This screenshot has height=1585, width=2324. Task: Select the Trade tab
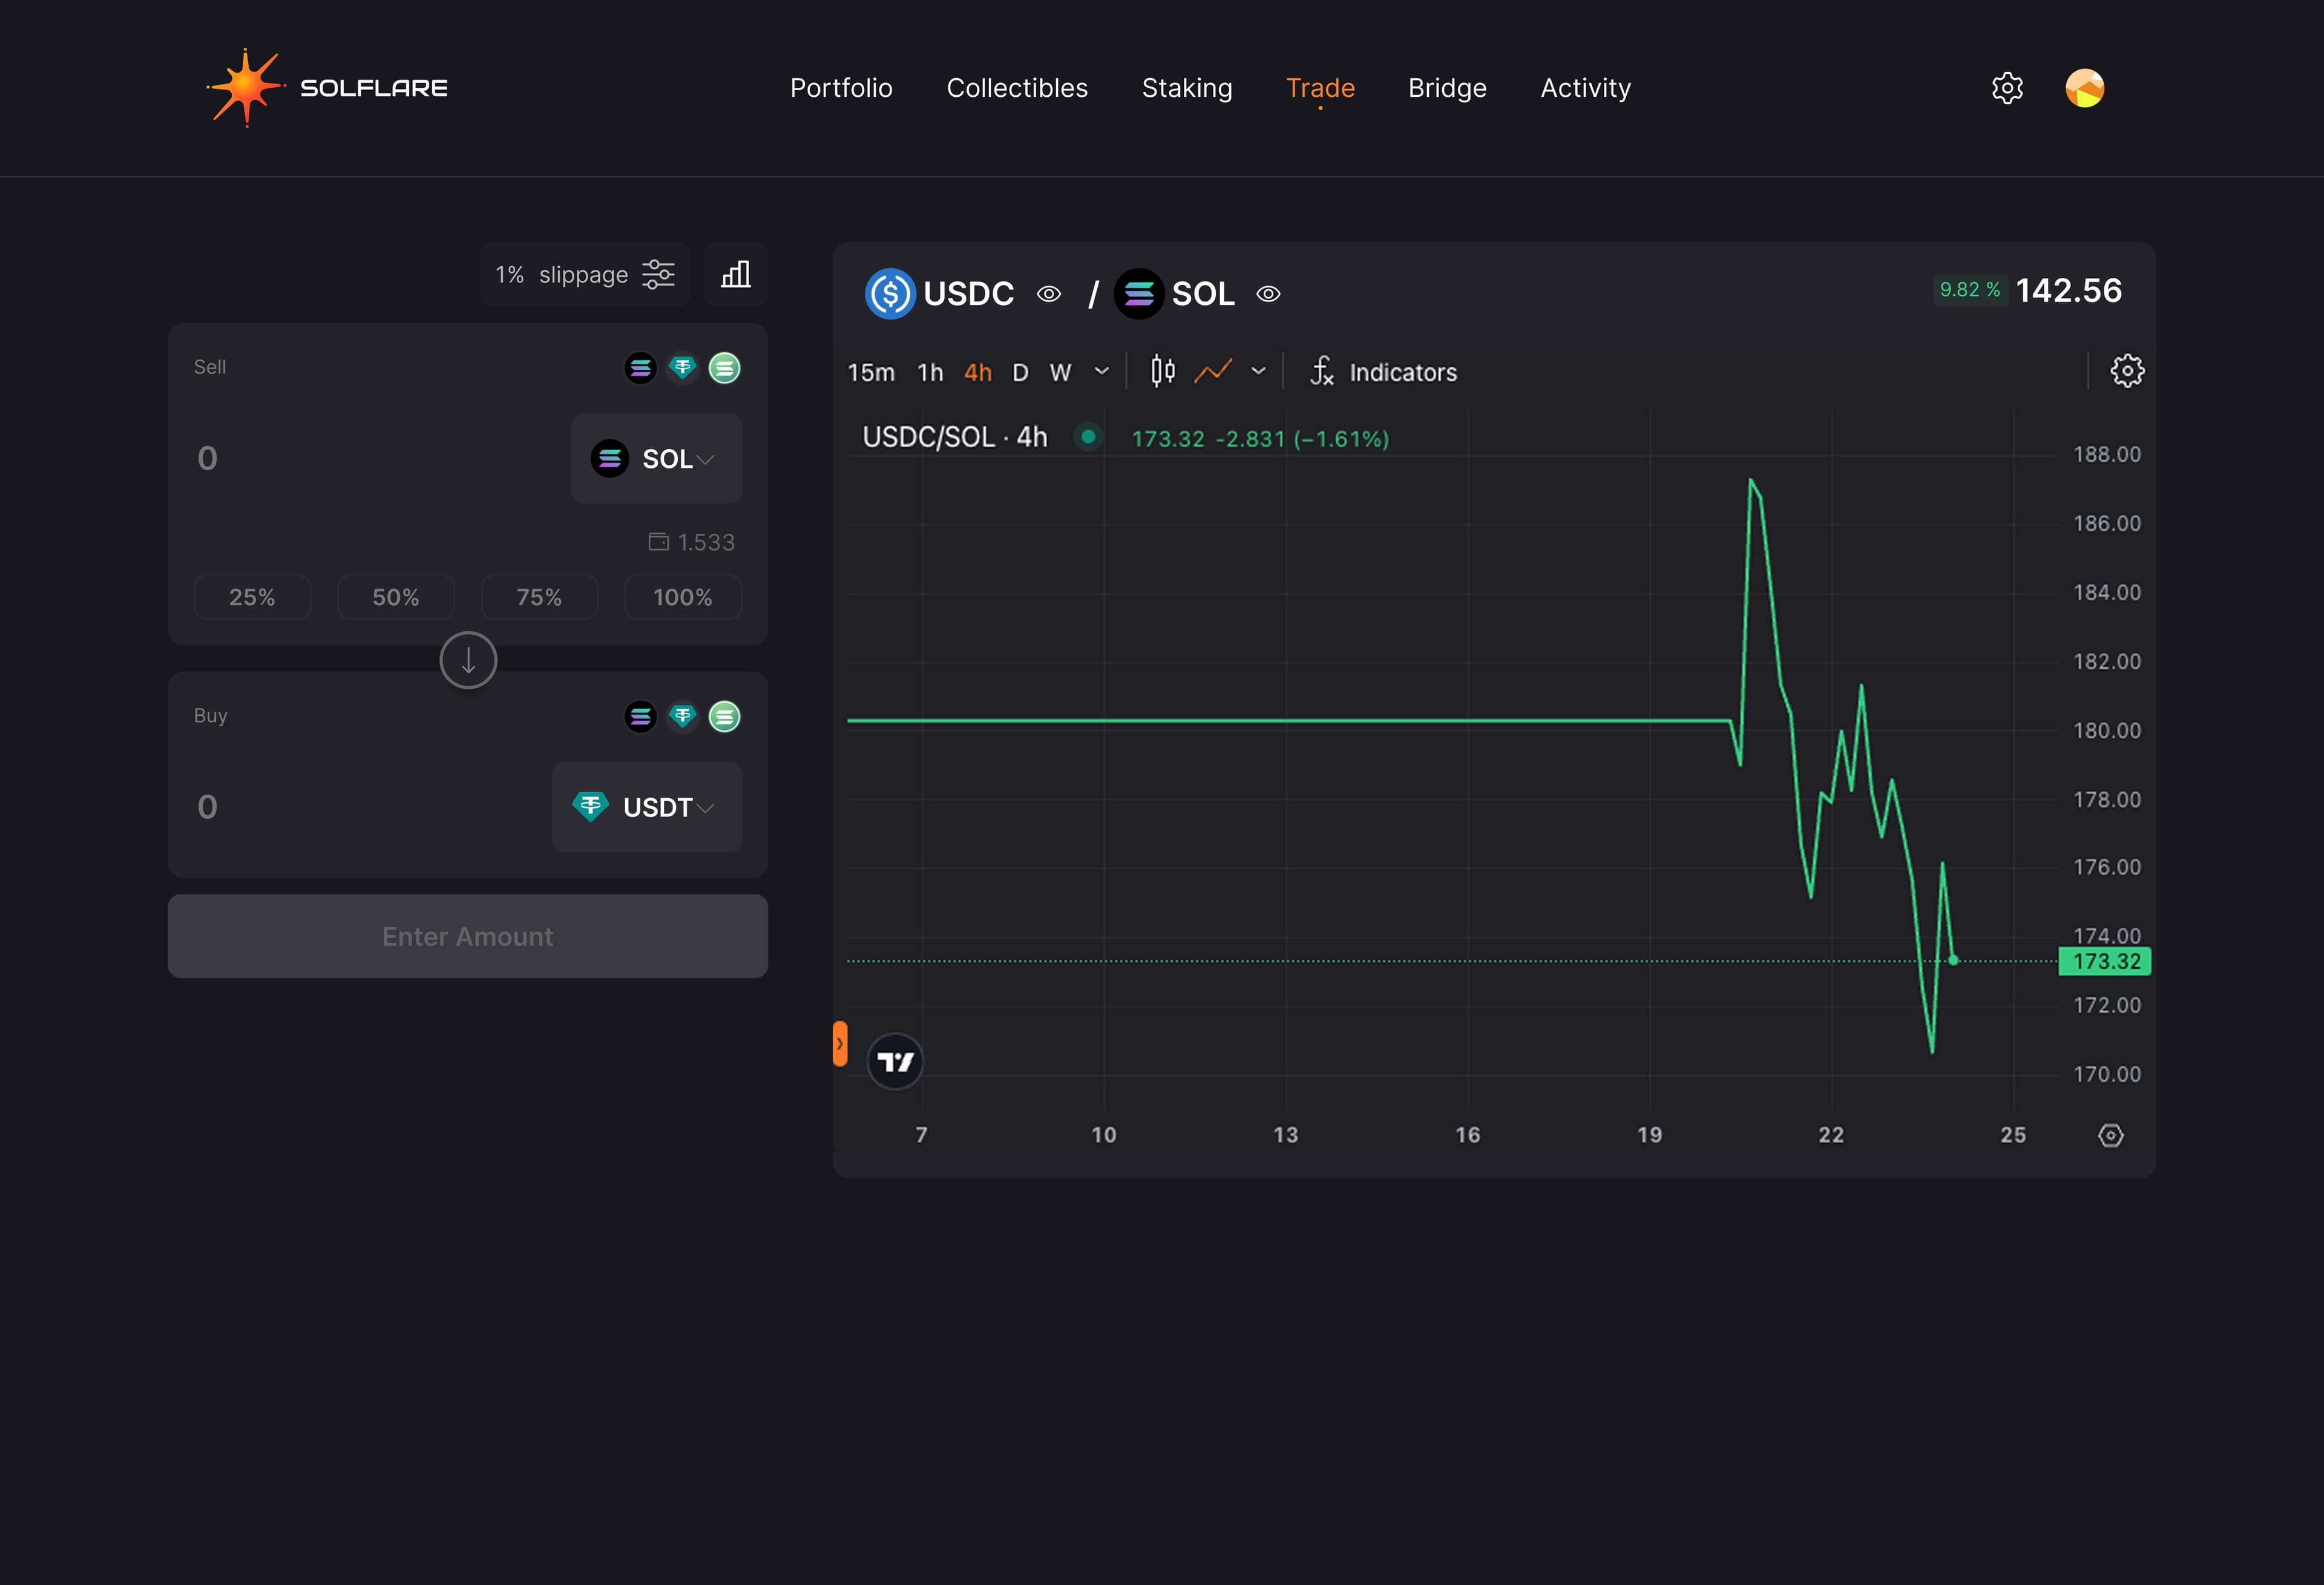(1320, 88)
